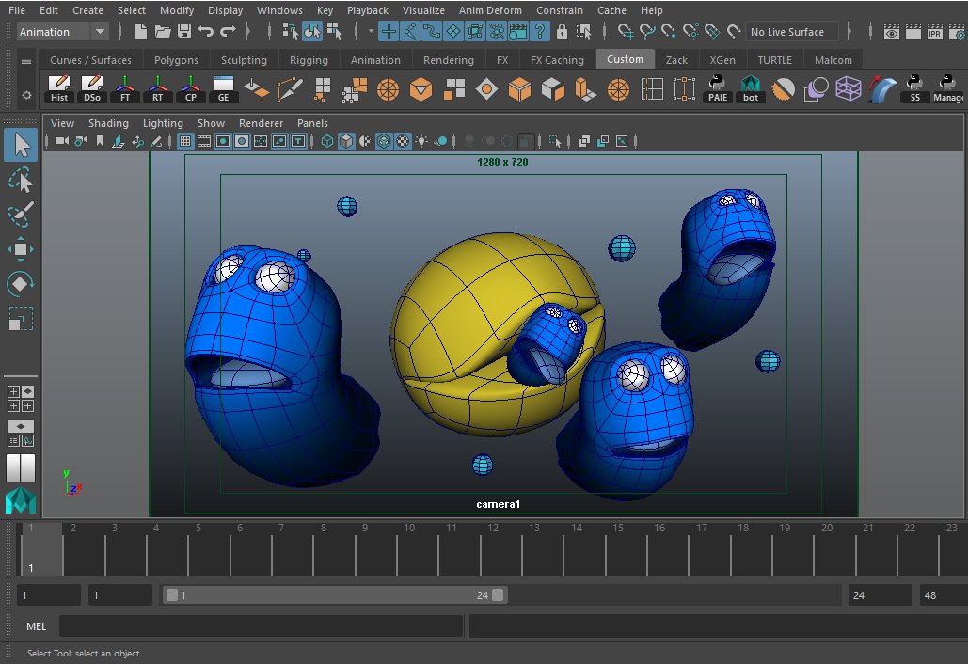Click the FT shelf button

125,88
